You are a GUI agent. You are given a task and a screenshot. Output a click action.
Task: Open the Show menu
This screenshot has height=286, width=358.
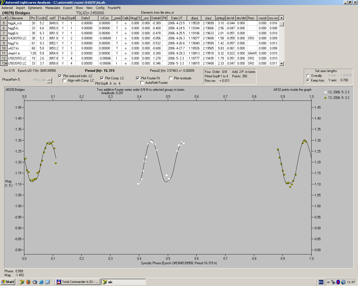pos(79,8)
